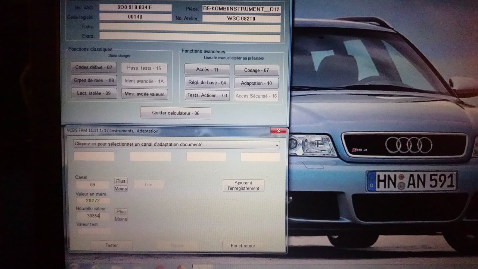Decrease Nouvelle valeur with its Moins button
Viewport: 478px width, 269px height.
tap(121, 219)
